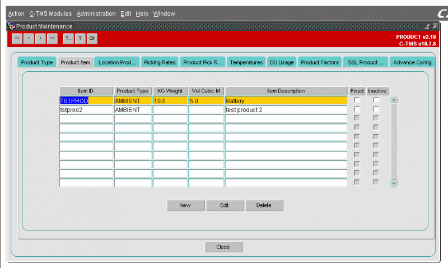Open the SSL Product ... tab
448x268 pixels.
(x=366, y=62)
